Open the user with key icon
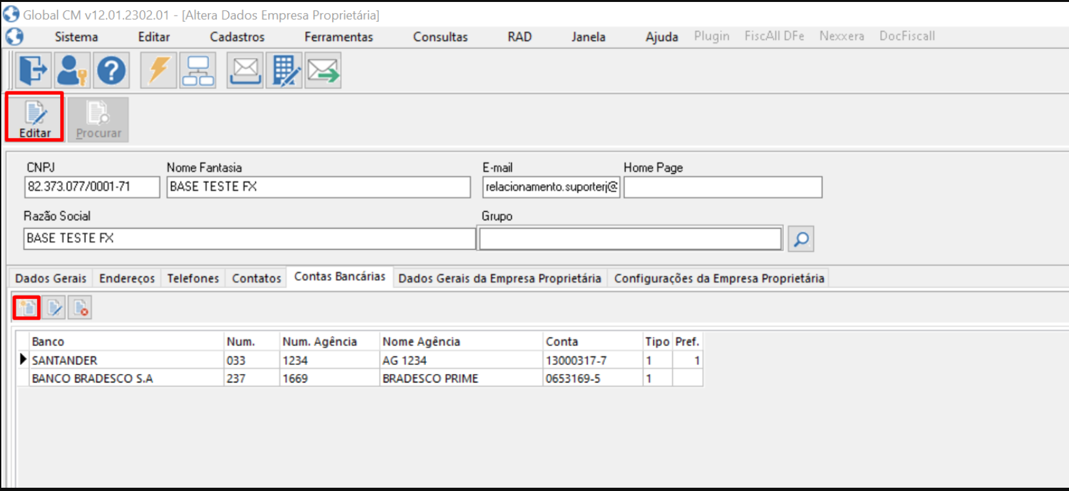 (x=72, y=70)
